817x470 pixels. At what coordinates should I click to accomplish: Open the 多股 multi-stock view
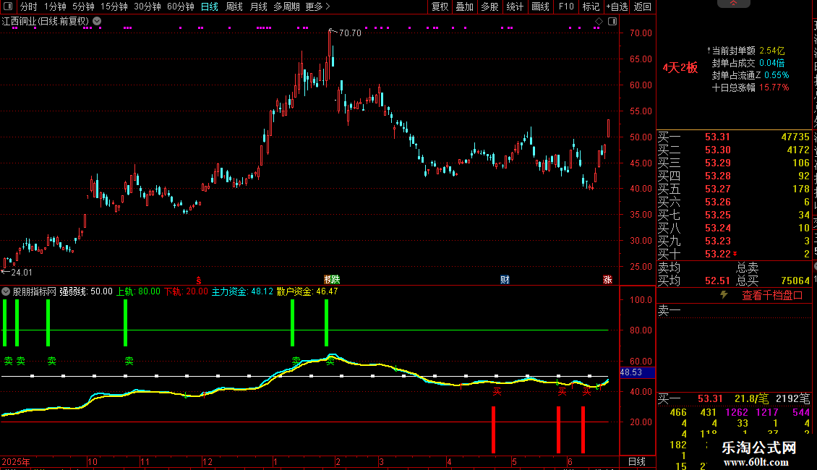(x=489, y=7)
